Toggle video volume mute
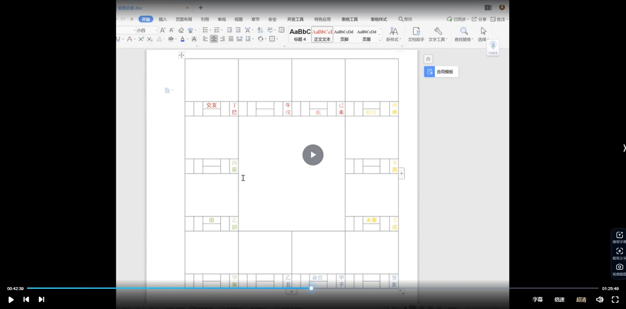Viewport: 626px width, 309px height. (600, 300)
